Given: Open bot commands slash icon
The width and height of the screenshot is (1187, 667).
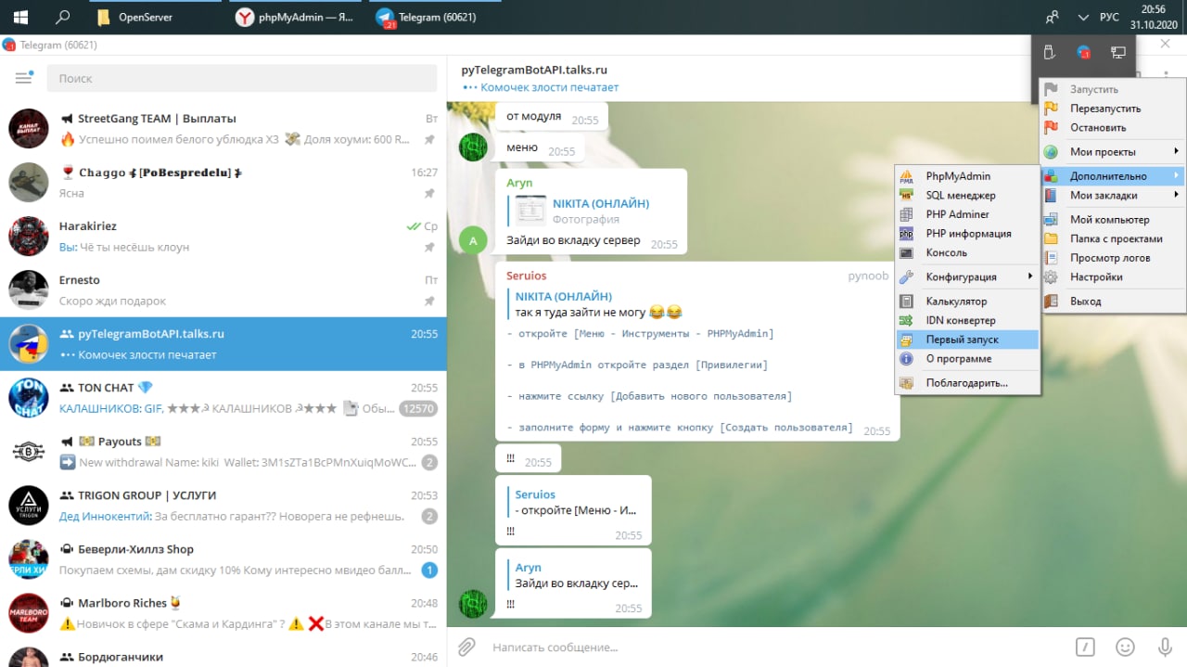Looking at the screenshot, I should pos(1085,647).
